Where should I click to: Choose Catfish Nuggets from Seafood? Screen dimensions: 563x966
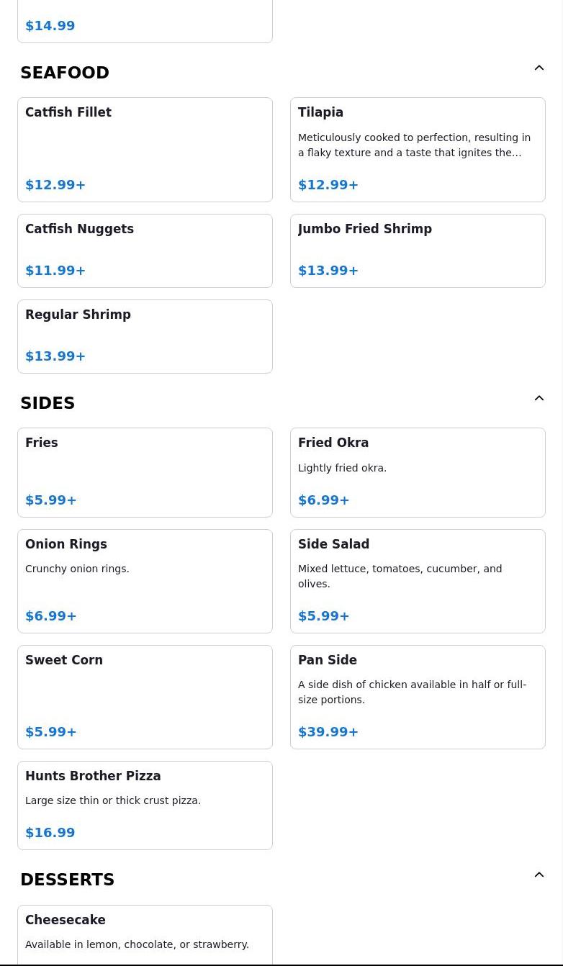click(x=145, y=250)
